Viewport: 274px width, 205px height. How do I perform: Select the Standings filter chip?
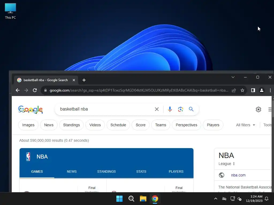click(71, 125)
